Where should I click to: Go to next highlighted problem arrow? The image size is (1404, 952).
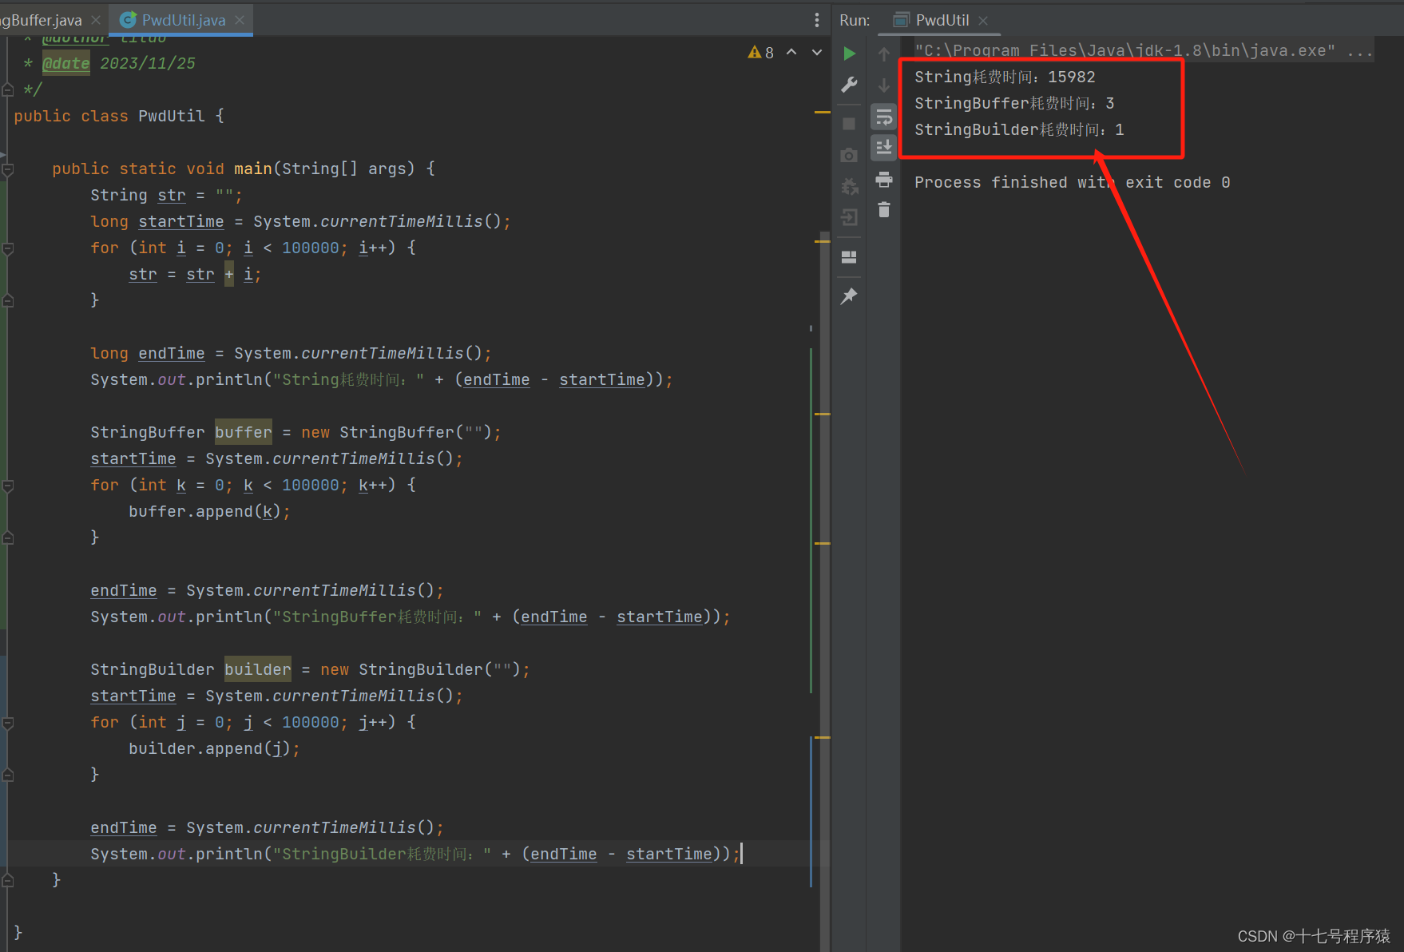[817, 52]
